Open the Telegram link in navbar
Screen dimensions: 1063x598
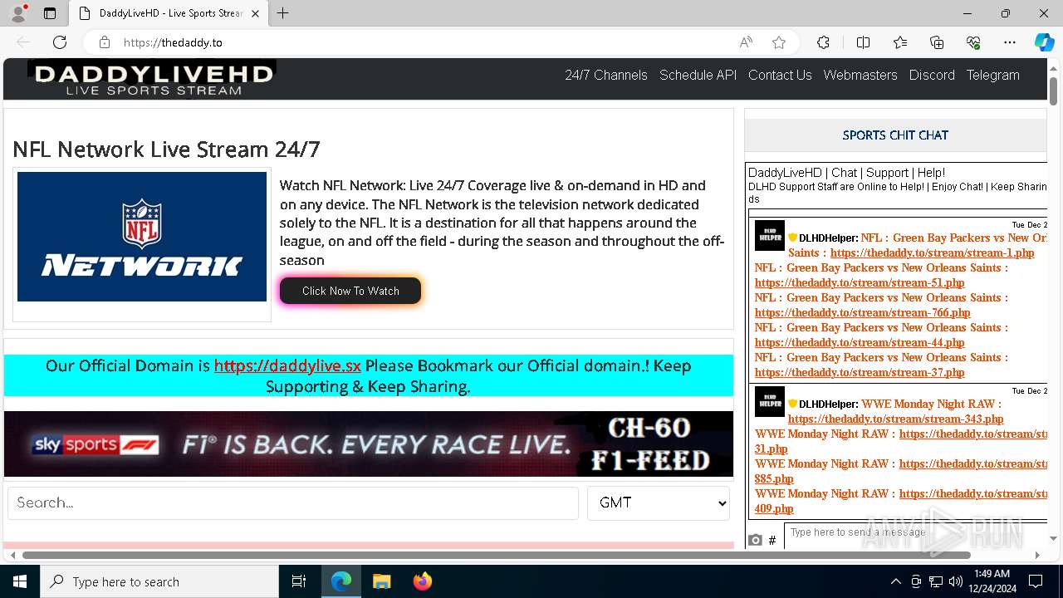click(x=992, y=75)
